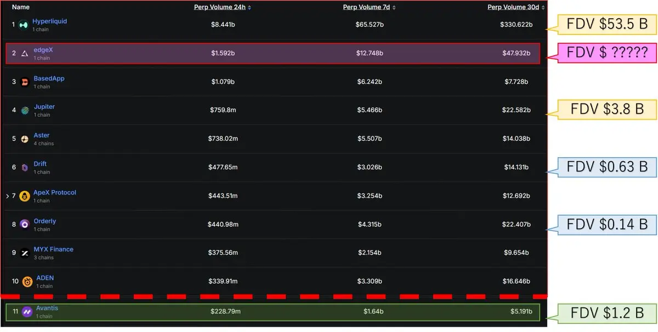Open the MYX Finance protocol link
Screen dimensions: 658x332
(x=53, y=249)
